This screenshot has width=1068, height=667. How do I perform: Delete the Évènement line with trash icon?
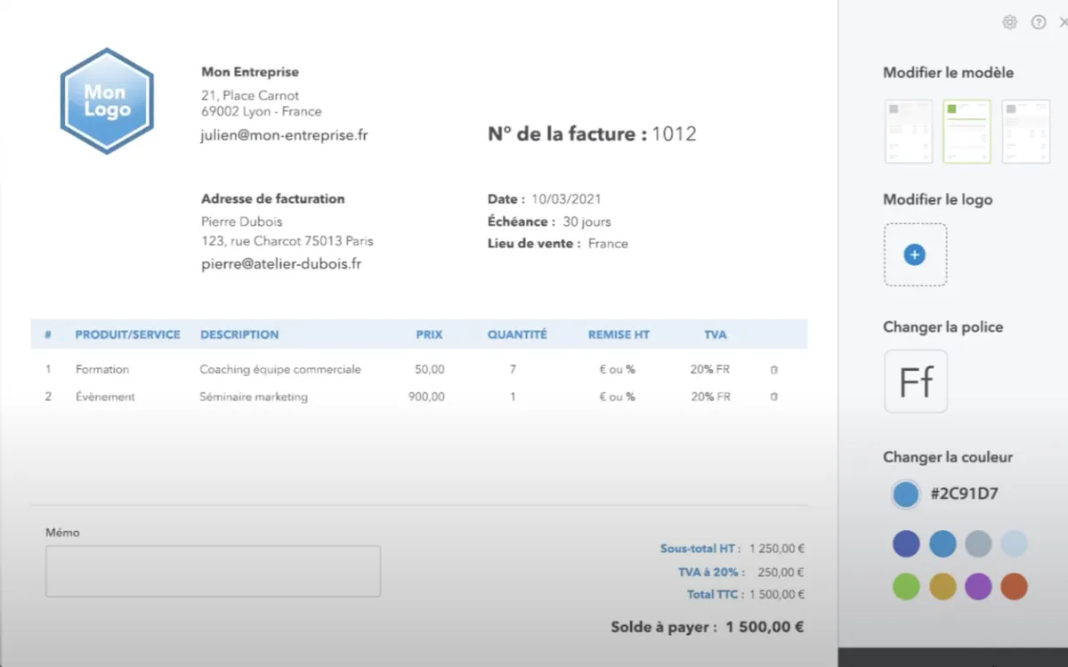[773, 397]
